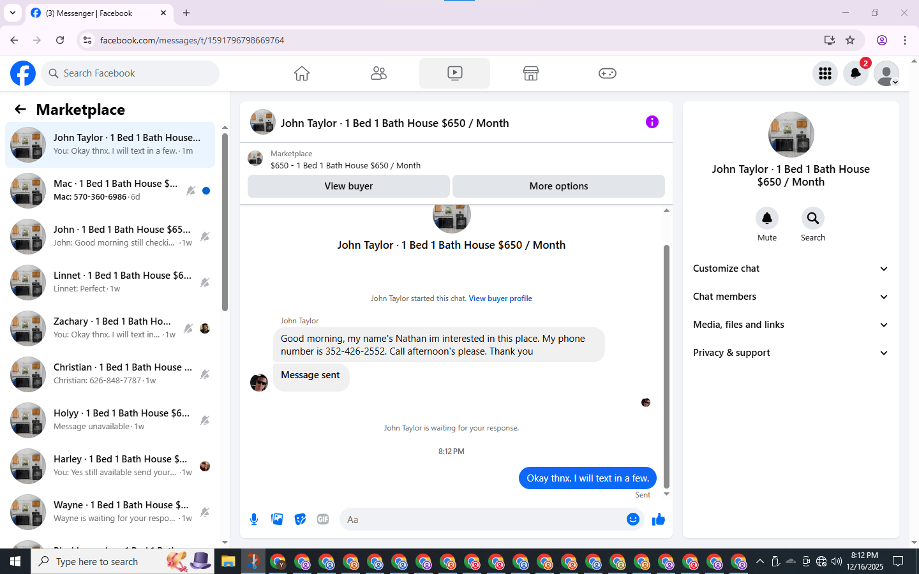Open the emoji picker in the message box

coord(633,519)
